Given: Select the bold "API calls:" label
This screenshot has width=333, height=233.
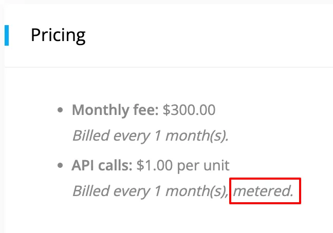Looking at the screenshot, I should [x=102, y=165].
